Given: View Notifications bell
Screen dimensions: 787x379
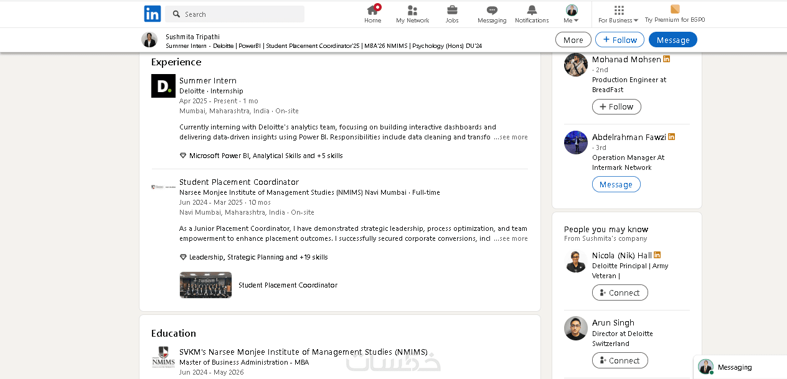Looking at the screenshot, I should (x=532, y=14).
